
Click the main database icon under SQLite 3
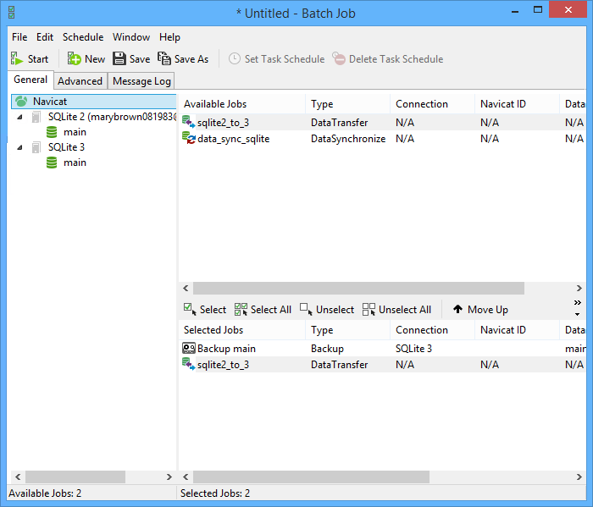52,163
